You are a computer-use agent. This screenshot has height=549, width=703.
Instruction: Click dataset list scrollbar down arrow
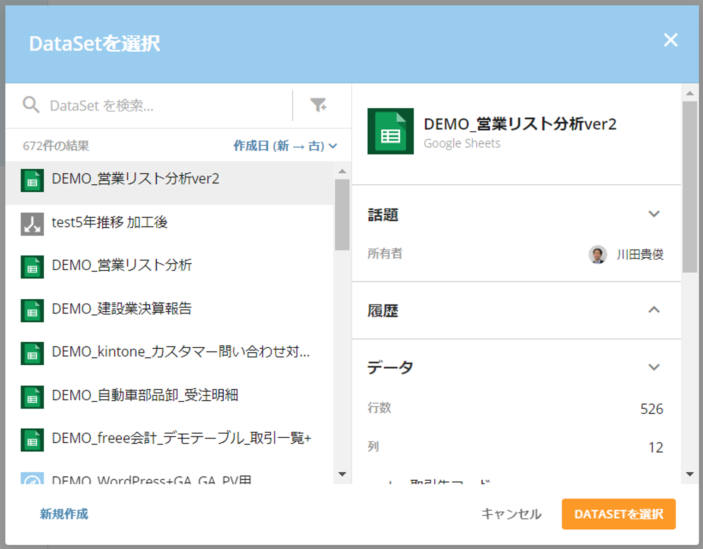pyautogui.click(x=342, y=474)
